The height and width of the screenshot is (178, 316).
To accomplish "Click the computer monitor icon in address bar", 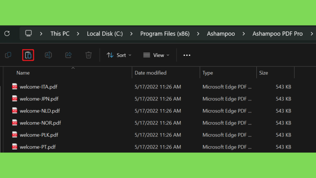I will click(28, 33).
